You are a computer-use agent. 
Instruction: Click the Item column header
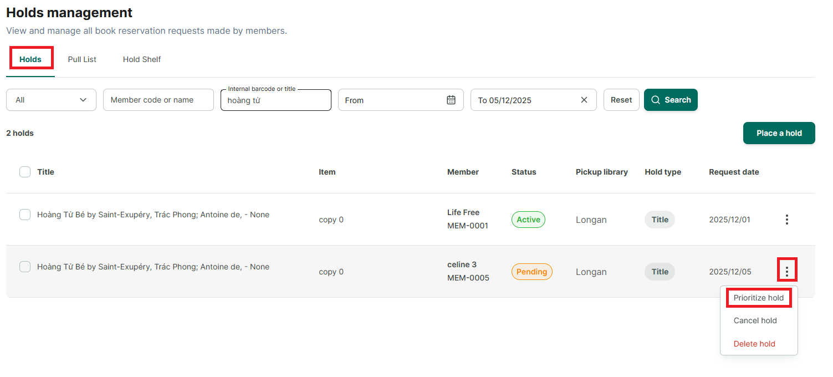(x=327, y=172)
